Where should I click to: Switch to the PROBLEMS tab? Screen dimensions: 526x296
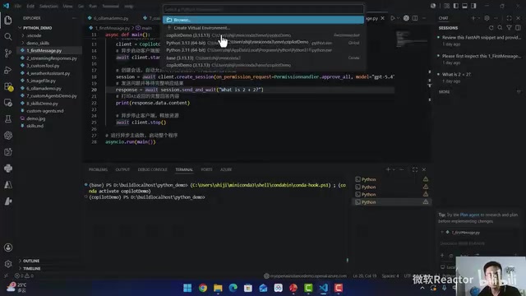(x=98, y=169)
